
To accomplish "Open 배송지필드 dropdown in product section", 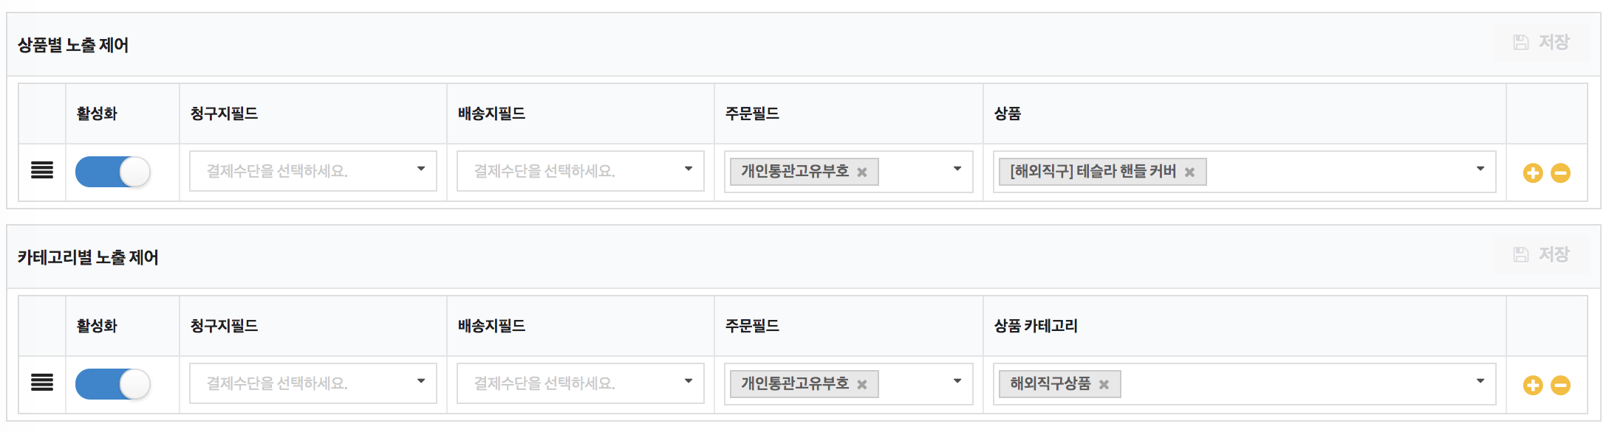I will pos(581,171).
